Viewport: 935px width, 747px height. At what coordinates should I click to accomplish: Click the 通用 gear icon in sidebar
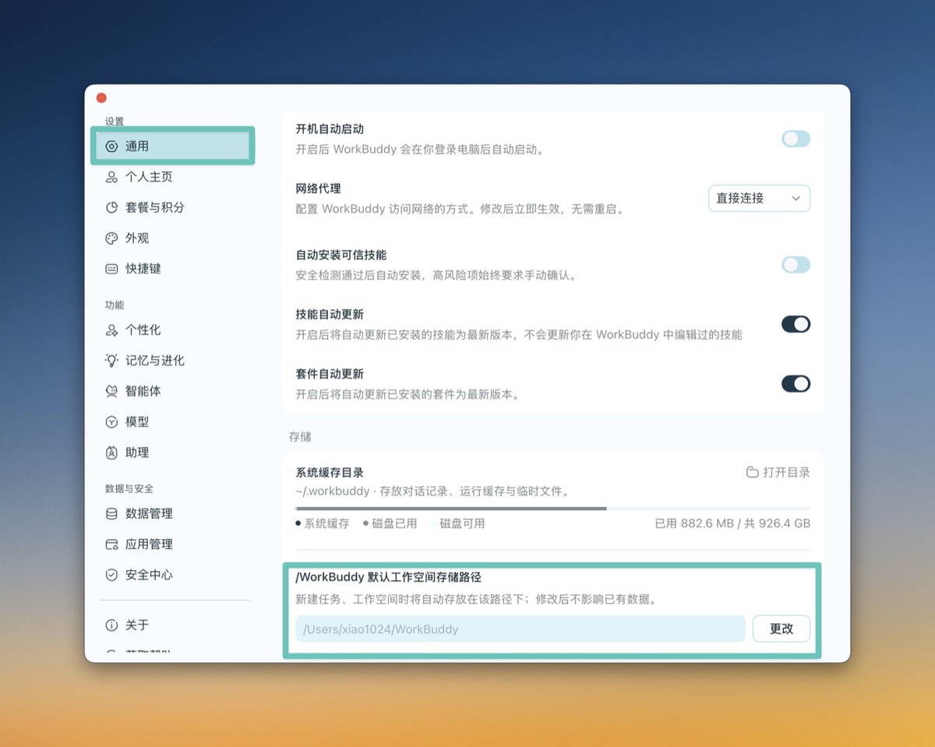(x=111, y=146)
